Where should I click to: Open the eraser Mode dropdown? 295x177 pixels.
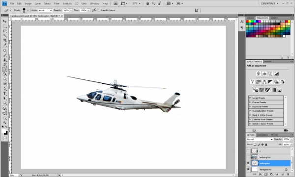coord(45,10)
